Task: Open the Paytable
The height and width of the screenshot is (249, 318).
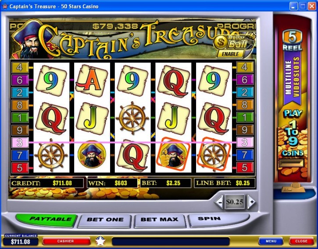Action: click(x=46, y=220)
